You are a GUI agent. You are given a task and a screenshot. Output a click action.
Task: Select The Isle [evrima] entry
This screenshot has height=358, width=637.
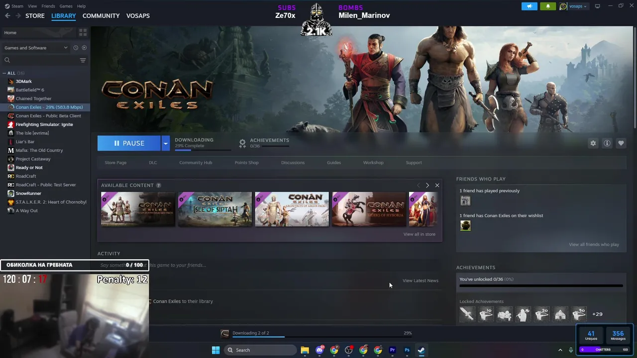click(32, 133)
